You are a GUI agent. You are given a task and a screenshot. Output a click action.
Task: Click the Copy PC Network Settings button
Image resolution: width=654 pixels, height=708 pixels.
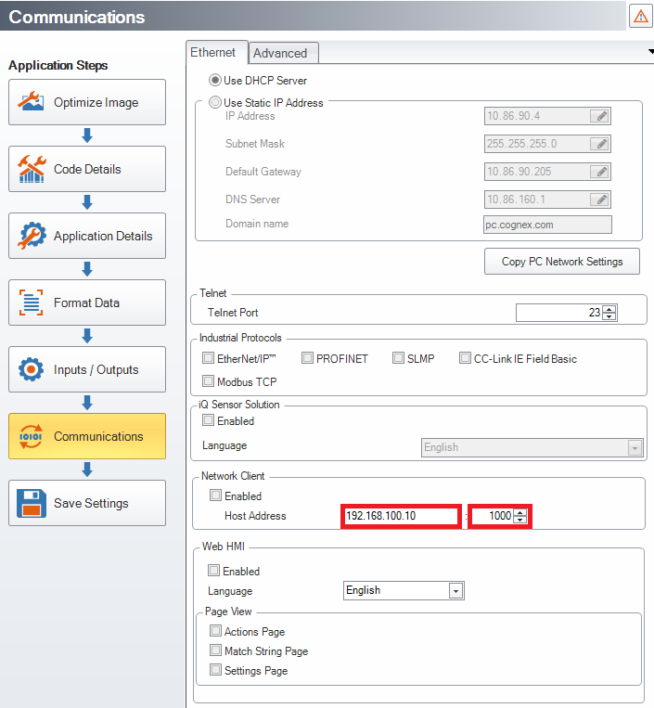(x=561, y=262)
